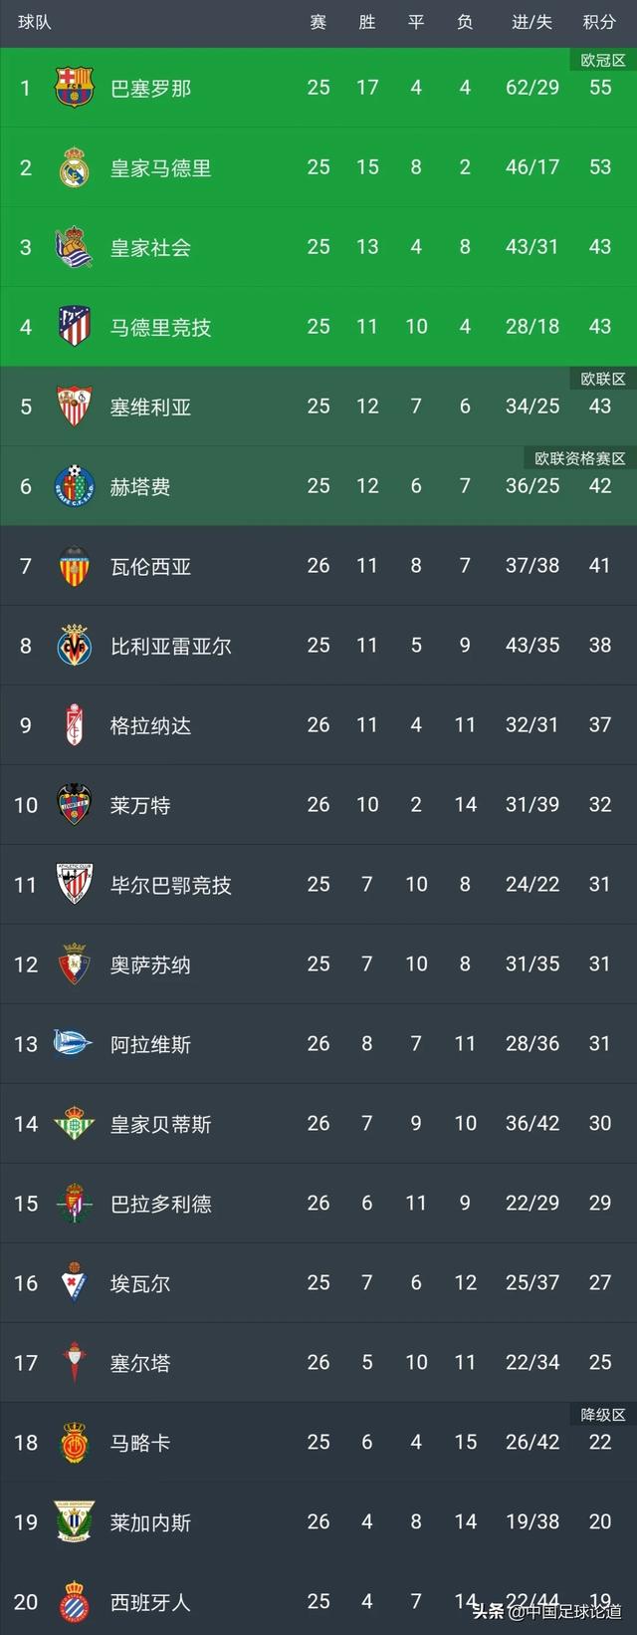Click the Getafe club badge

tap(74, 486)
